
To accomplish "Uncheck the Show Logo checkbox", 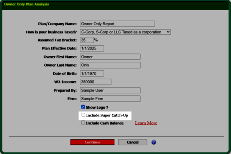I will (83, 107).
